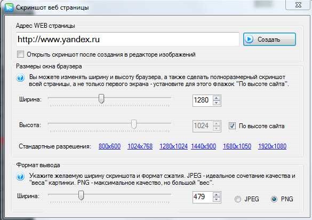Image resolution: width=312 pixels, height=220 pixels.
Task: Choose the 1680x1050 resolution link
Action: [237, 146]
